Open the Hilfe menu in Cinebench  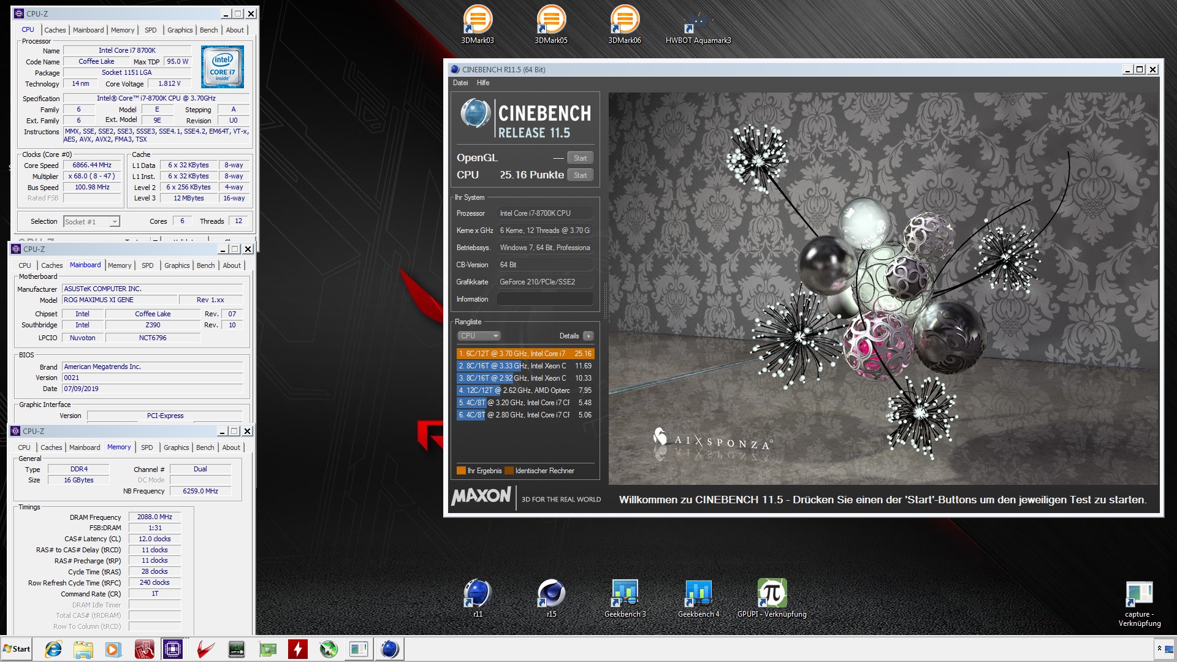[483, 83]
